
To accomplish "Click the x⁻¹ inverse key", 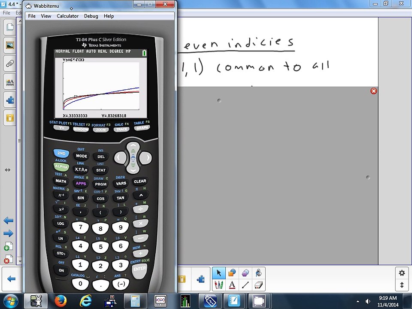I will (x=61, y=195).
